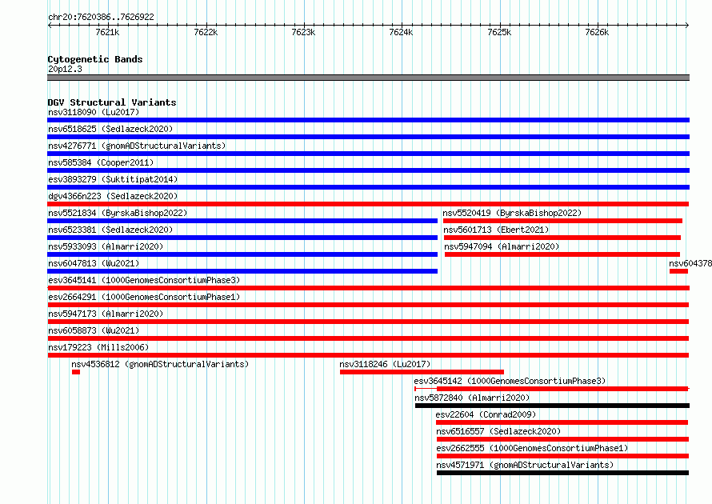Click the Cytogenetic Bands track title
This screenshot has height=504, width=712.
95,59
